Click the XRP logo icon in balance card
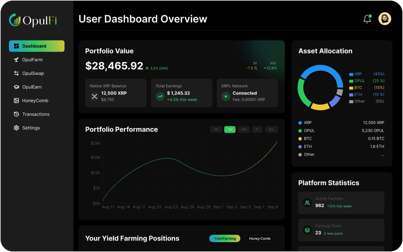This screenshot has height=252, width=403. (x=94, y=96)
